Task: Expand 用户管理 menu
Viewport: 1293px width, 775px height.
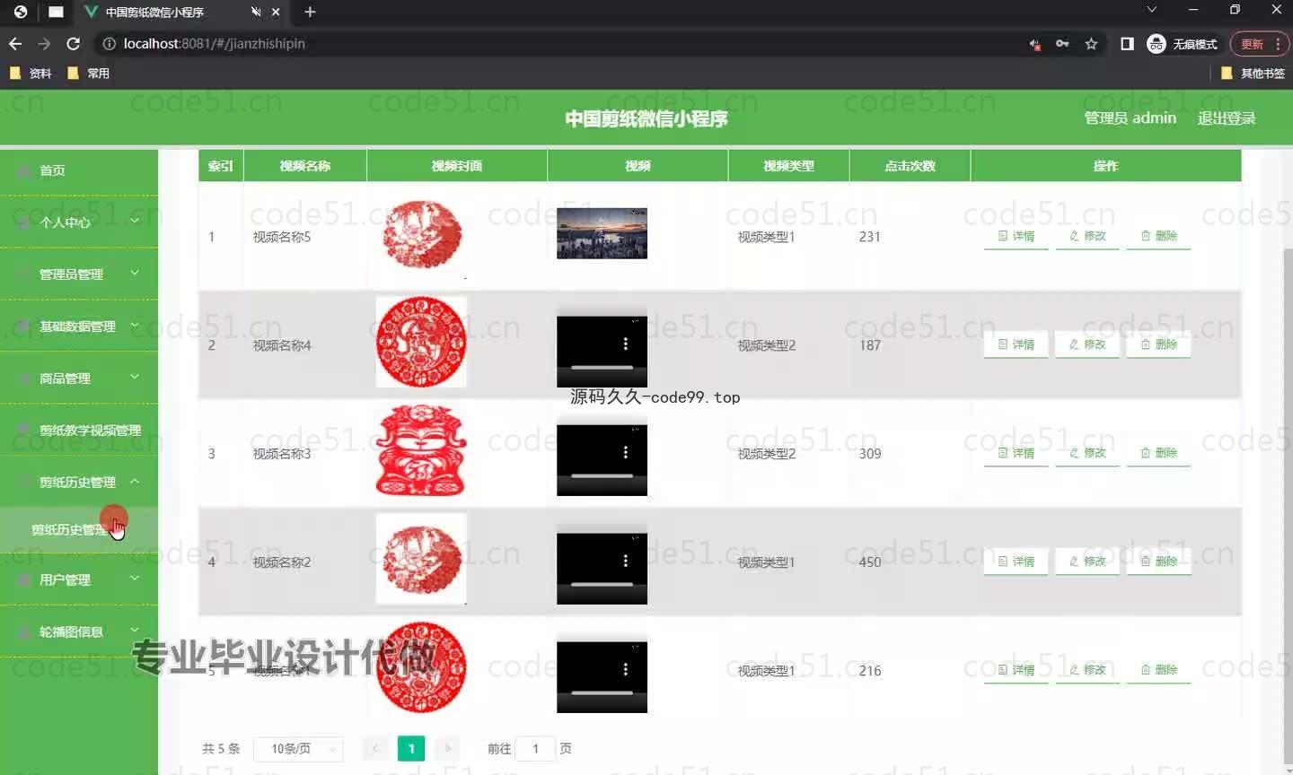Action: [x=79, y=579]
